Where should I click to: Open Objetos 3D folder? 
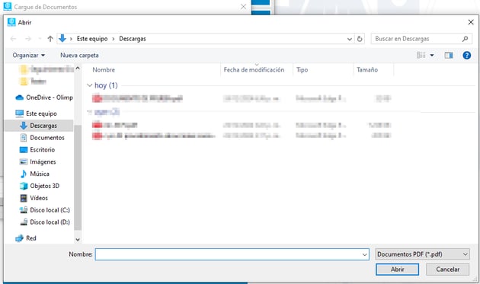coord(44,186)
